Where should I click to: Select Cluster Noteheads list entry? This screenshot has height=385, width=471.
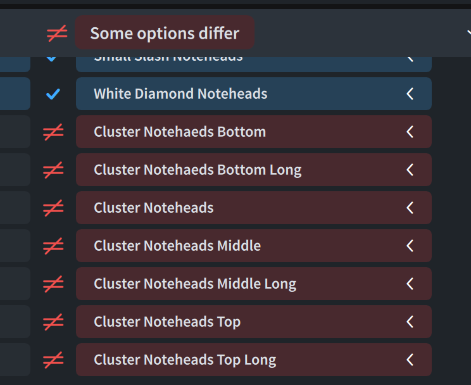click(154, 208)
